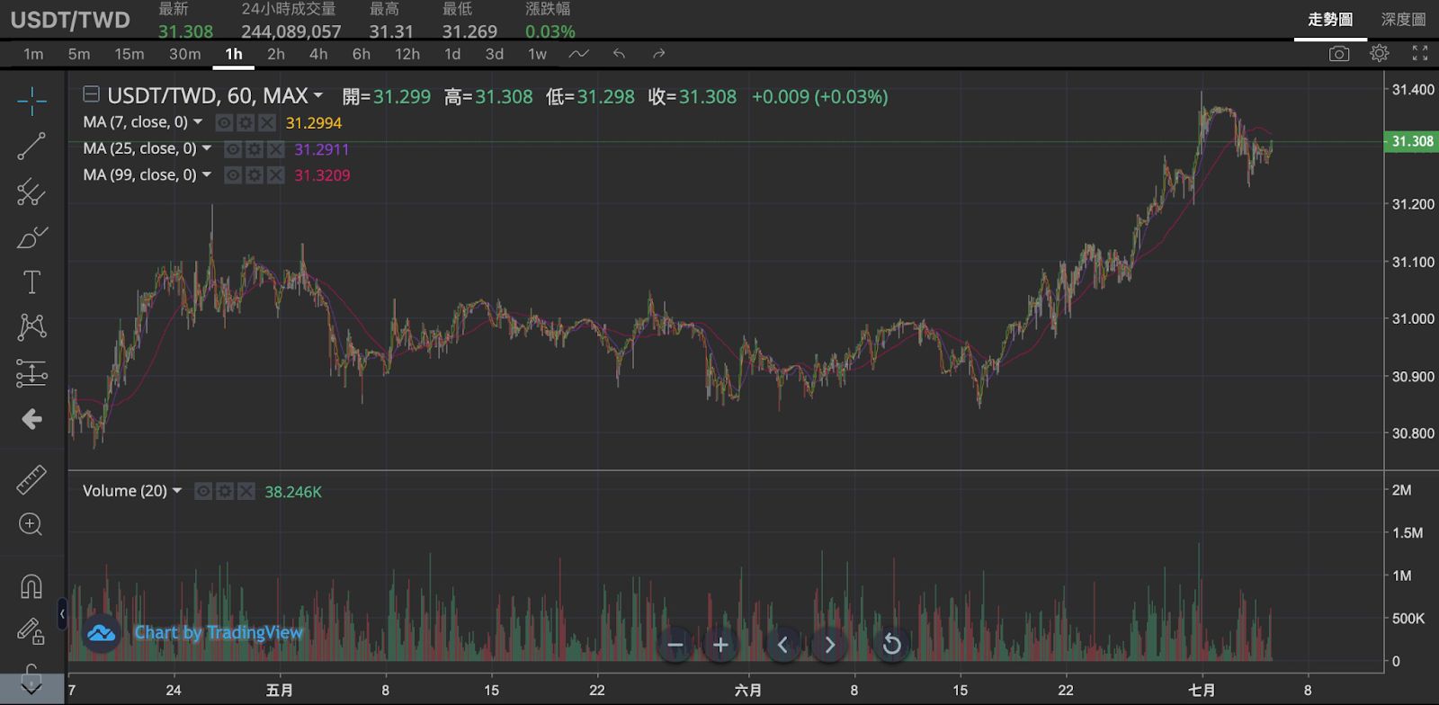This screenshot has height=705, width=1439.
Task: Select the zoom in magnifier tool
Action: coord(31,524)
